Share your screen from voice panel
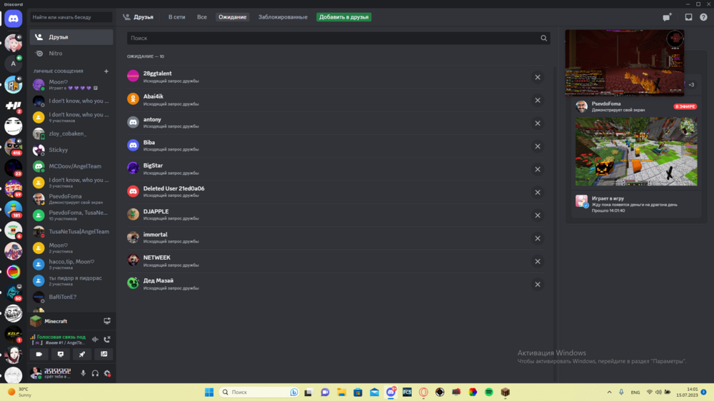This screenshot has width=714, height=401. [x=61, y=354]
